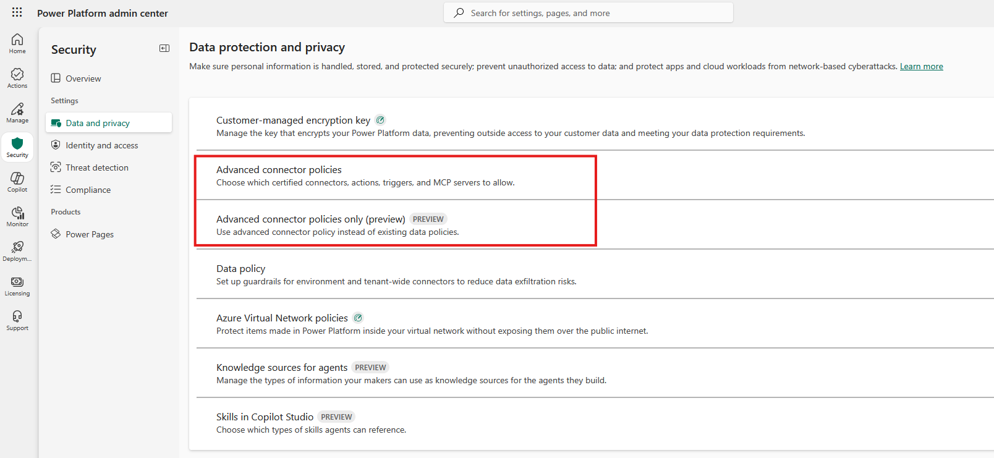Select the Security shield rail icon

(17, 147)
